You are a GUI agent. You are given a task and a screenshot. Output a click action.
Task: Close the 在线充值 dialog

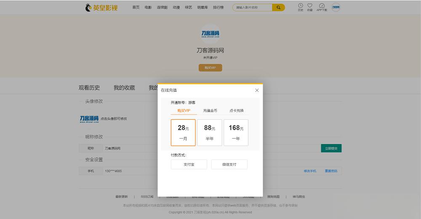click(257, 90)
